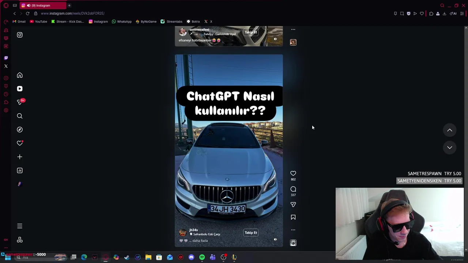
Task: Reload the Instagram page
Action: (27, 14)
